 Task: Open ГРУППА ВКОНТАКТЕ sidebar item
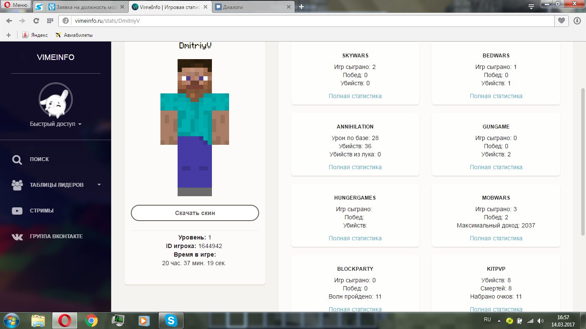(x=56, y=236)
